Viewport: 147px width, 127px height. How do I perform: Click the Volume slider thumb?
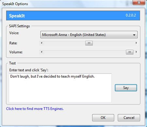tap(130, 52)
